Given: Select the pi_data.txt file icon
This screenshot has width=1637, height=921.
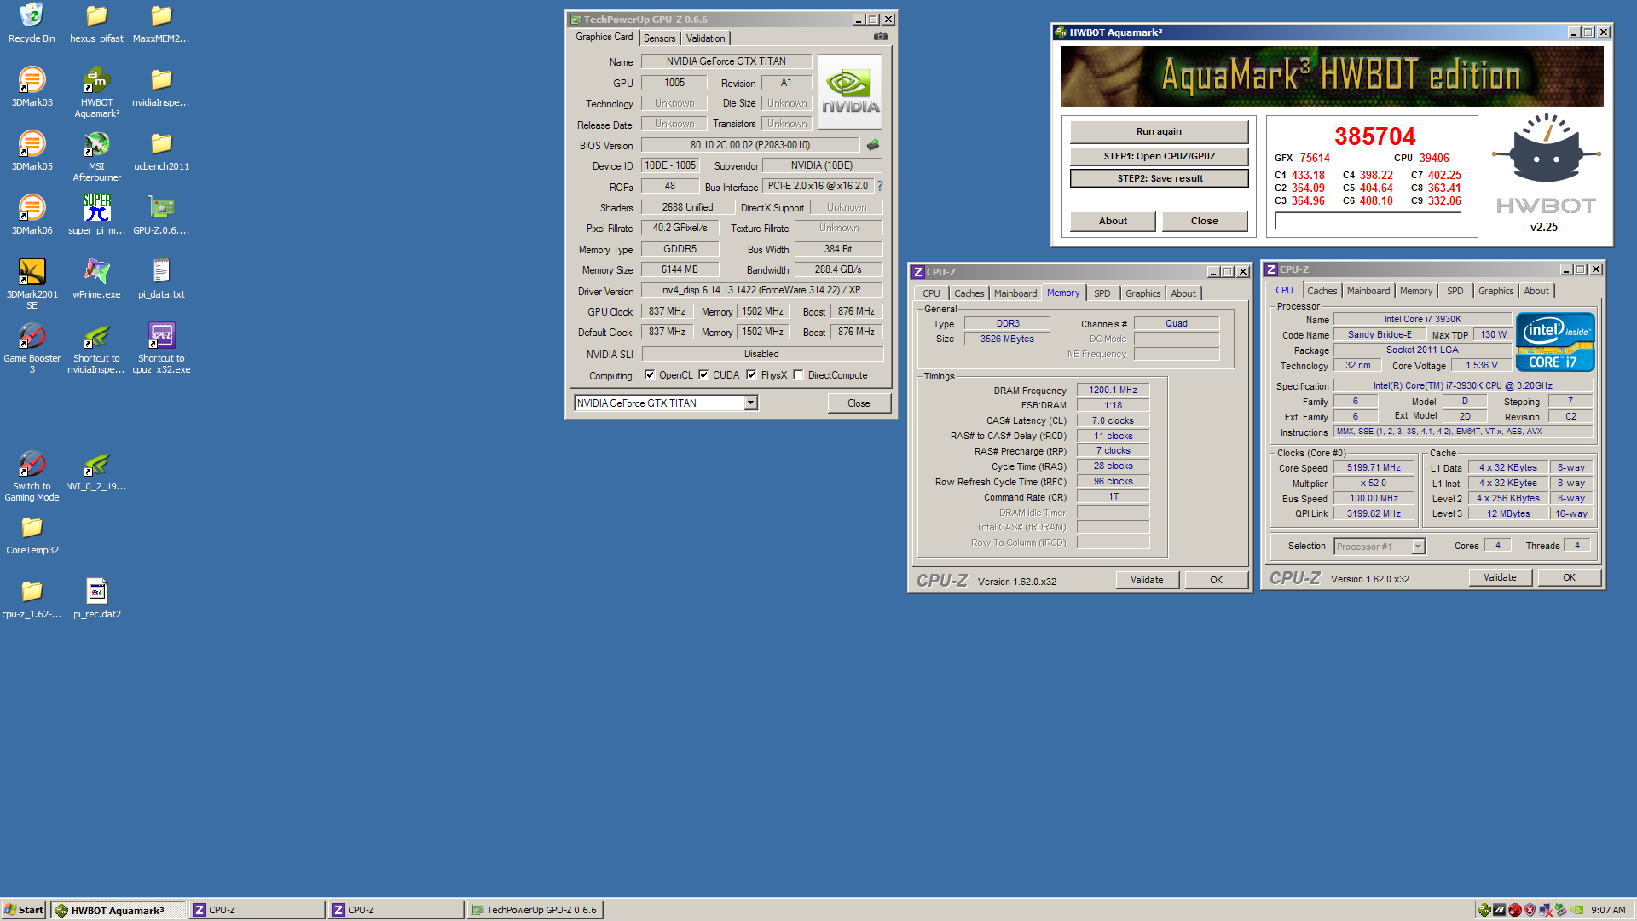Looking at the screenshot, I should [161, 278].
